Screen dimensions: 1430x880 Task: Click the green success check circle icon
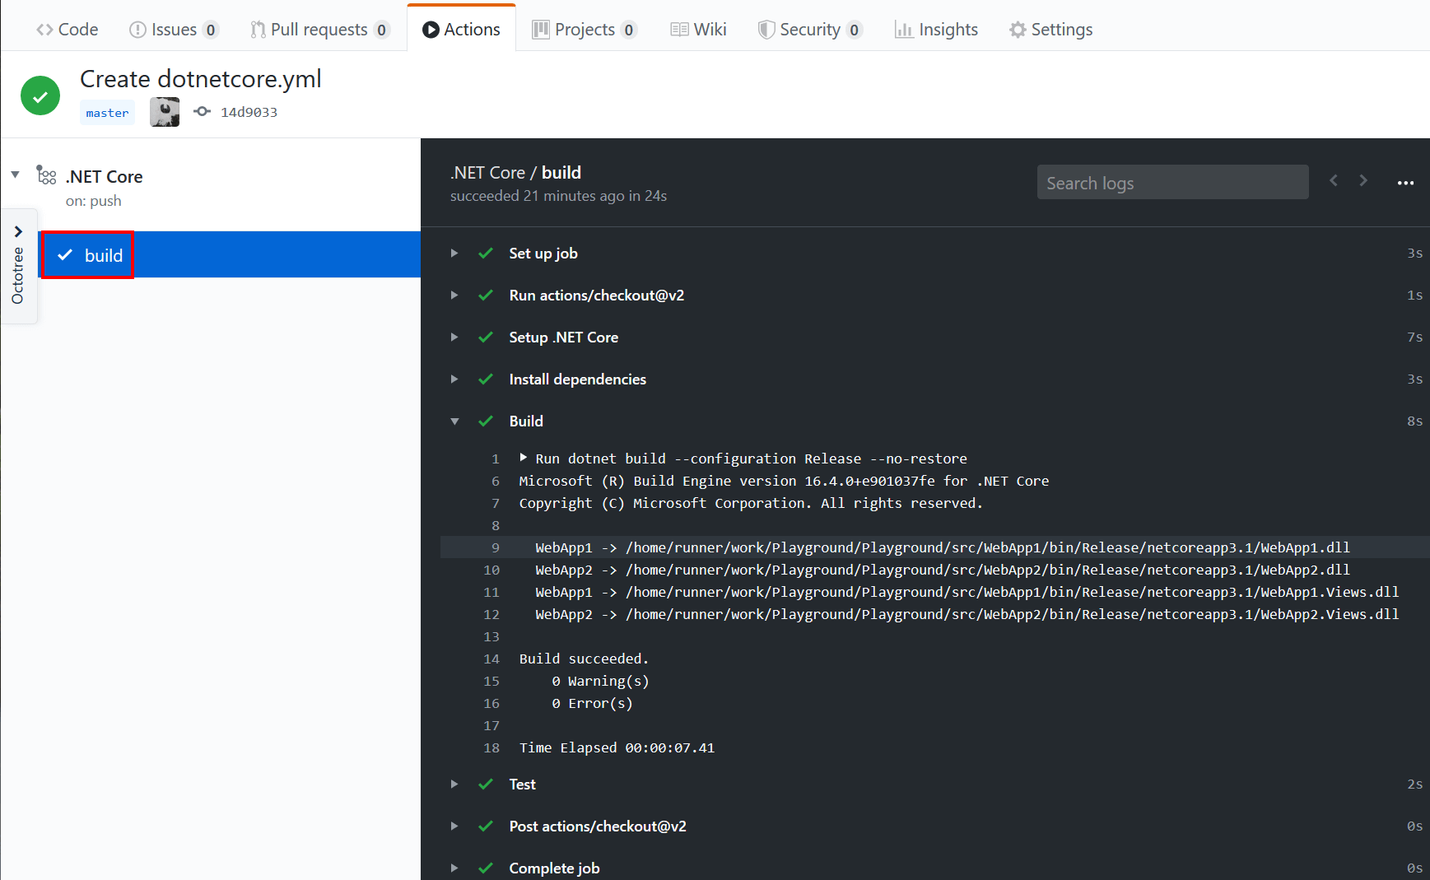tap(40, 95)
